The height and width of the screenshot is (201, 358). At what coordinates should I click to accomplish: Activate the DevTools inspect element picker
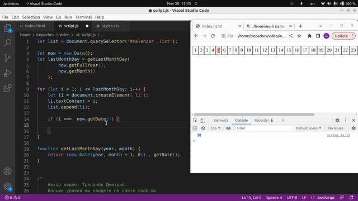point(195,121)
